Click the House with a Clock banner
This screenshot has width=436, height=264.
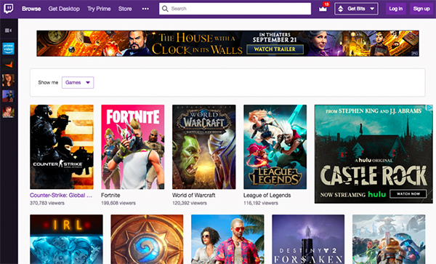[227, 44]
